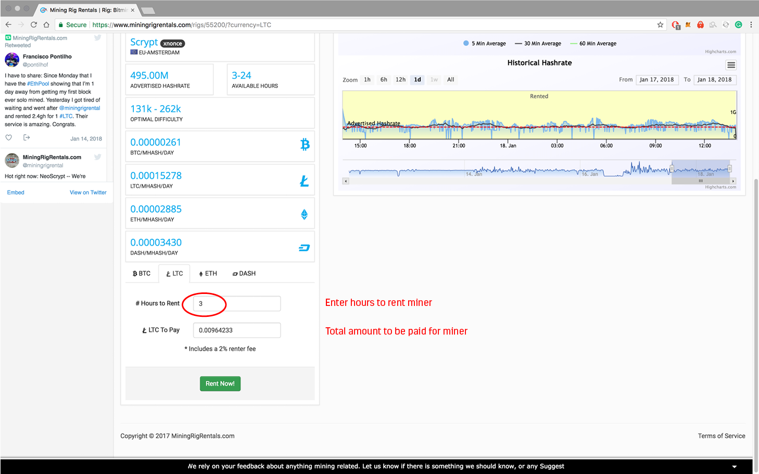Select the BTC payment tab
Screen dimensions: 759x474
(142, 273)
